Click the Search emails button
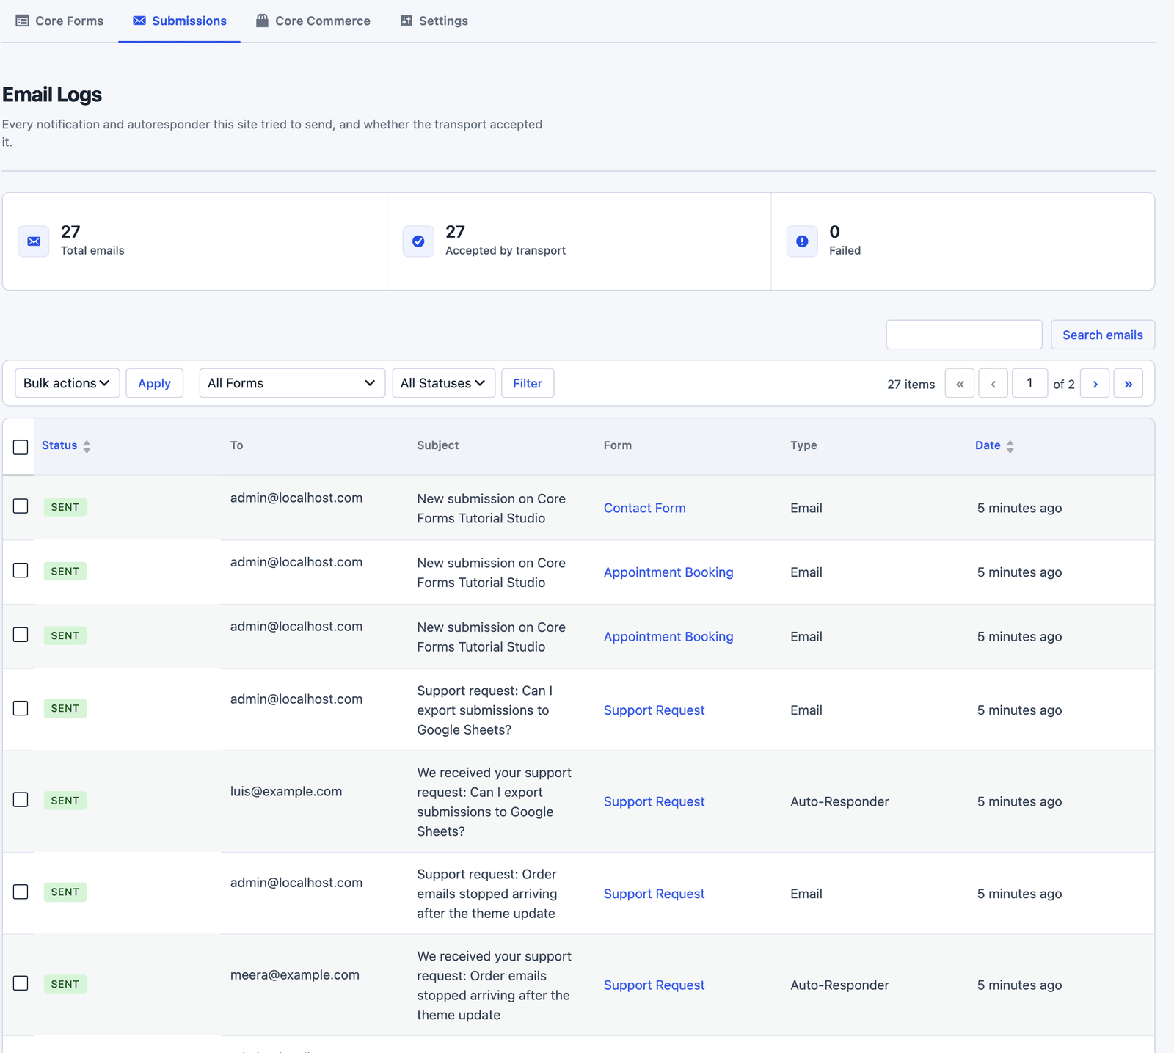Viewport: 1174px width, 1053px height. point(1103,335)
